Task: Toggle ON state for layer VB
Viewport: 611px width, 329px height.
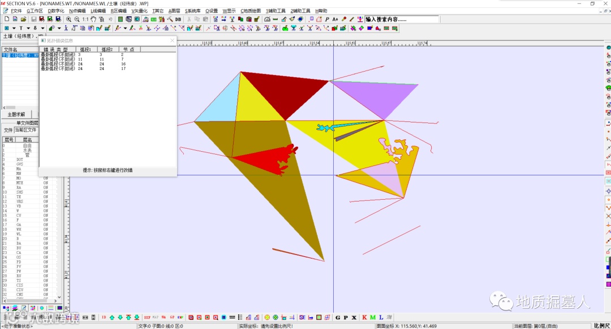Action: coord(46,206)
